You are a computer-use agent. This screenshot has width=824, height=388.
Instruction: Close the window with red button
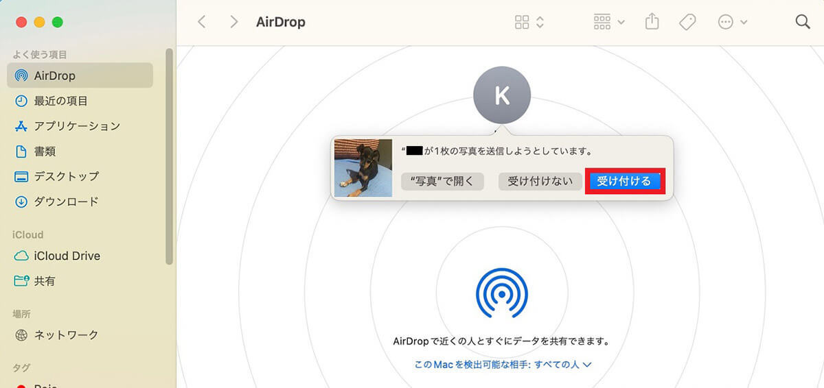(x=22, y=22)
